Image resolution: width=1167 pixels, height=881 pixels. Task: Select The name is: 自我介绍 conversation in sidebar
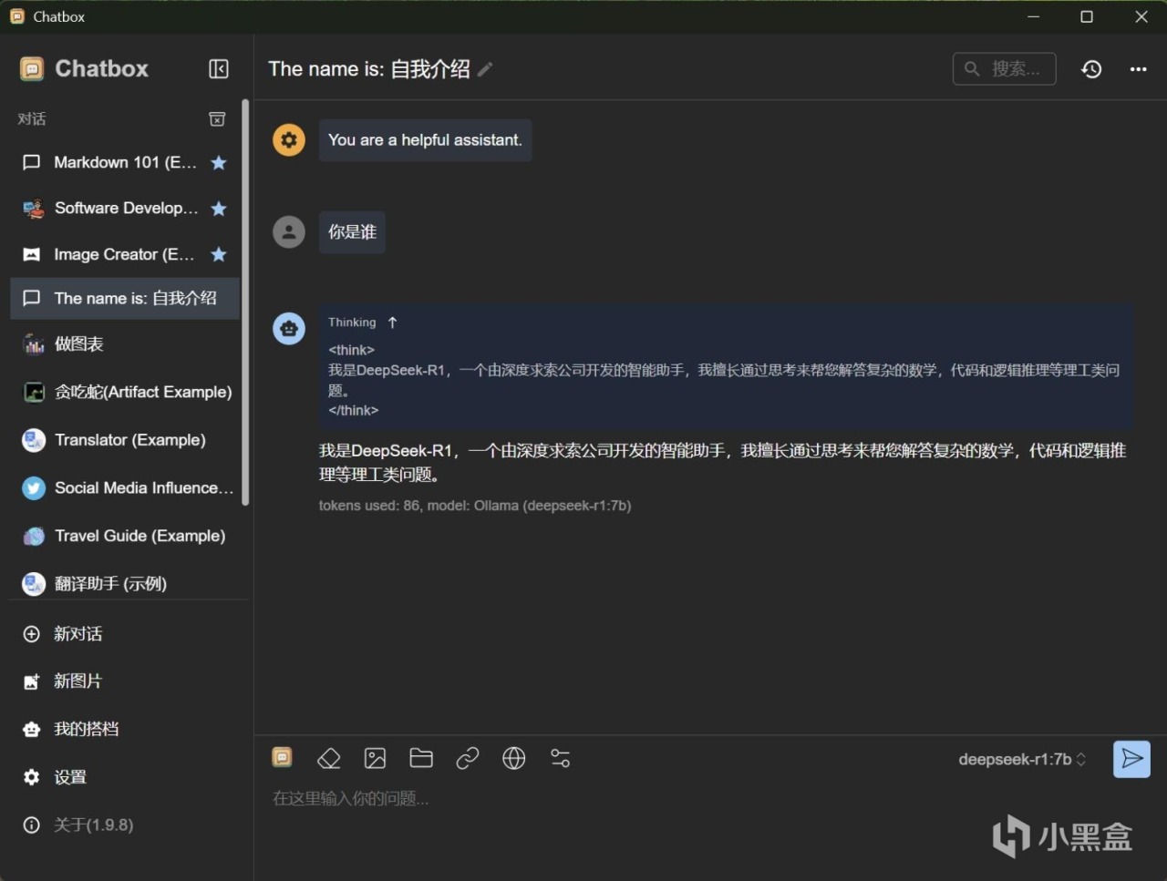pyautogui.click(x=125, y=298)
